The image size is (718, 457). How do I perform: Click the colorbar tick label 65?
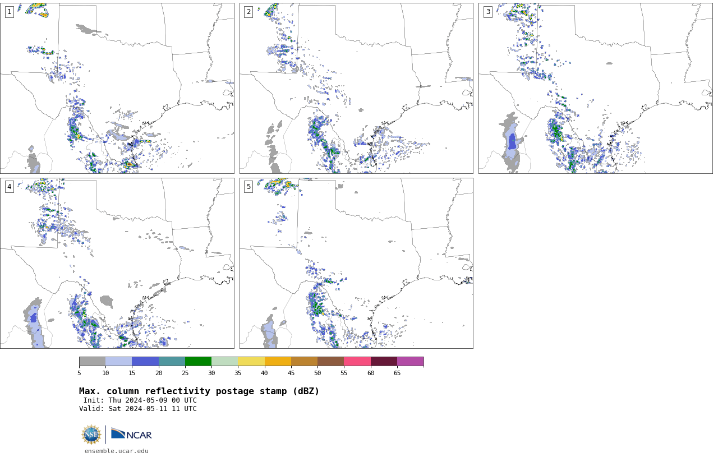pyautogui.click(x=397, y=373)
